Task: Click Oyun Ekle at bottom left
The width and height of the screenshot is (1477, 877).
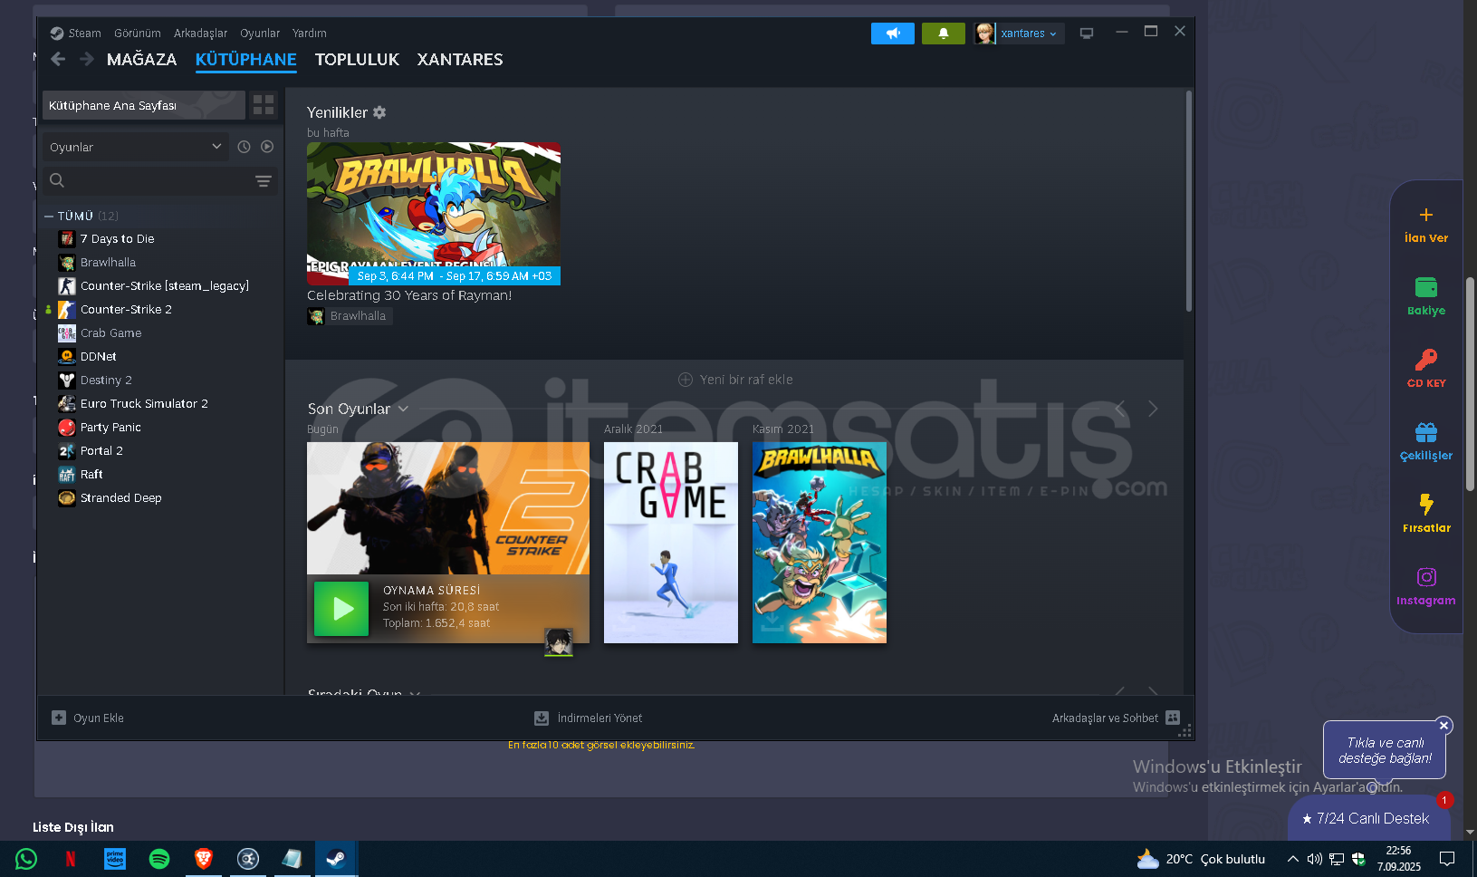Action: click(x=88, y=718)
